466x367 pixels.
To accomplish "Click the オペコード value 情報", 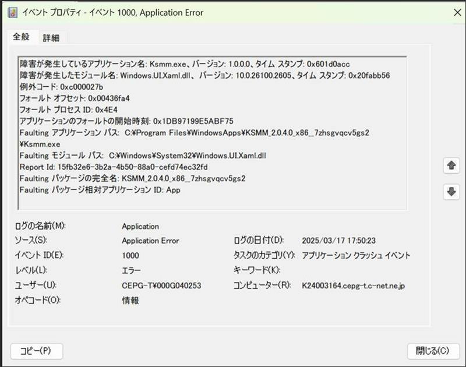I will point(130,301).
